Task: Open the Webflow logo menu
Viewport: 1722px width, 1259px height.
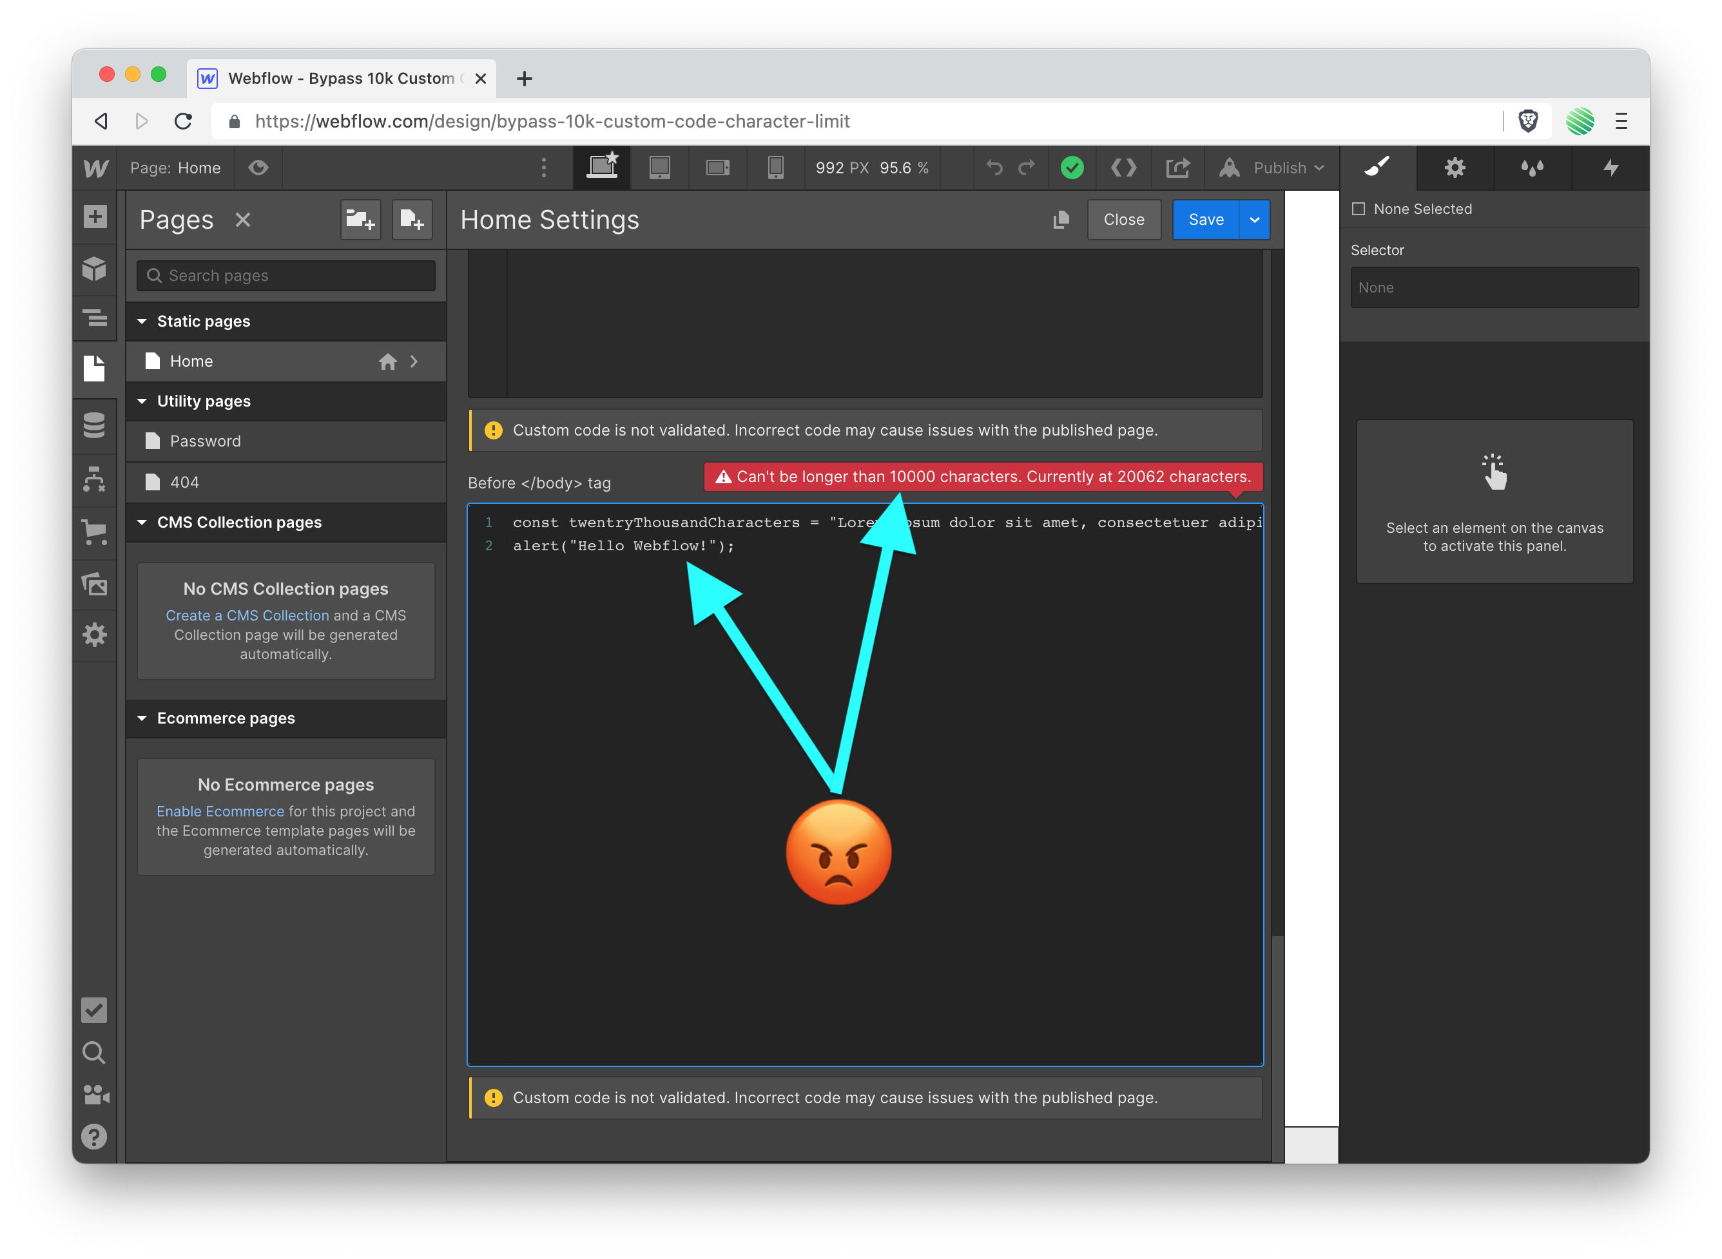Action: [95, 168]
